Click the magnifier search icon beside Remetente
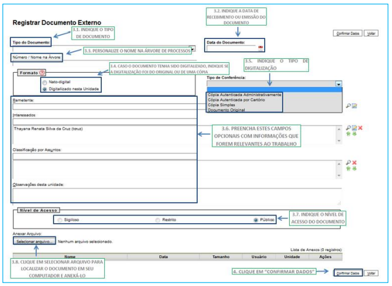The width and height of the screenshot is (392, 286). [x=348, y=106]
